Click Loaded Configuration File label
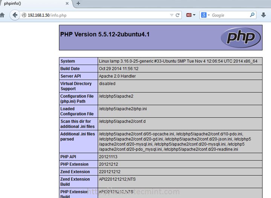 (78, 111)
